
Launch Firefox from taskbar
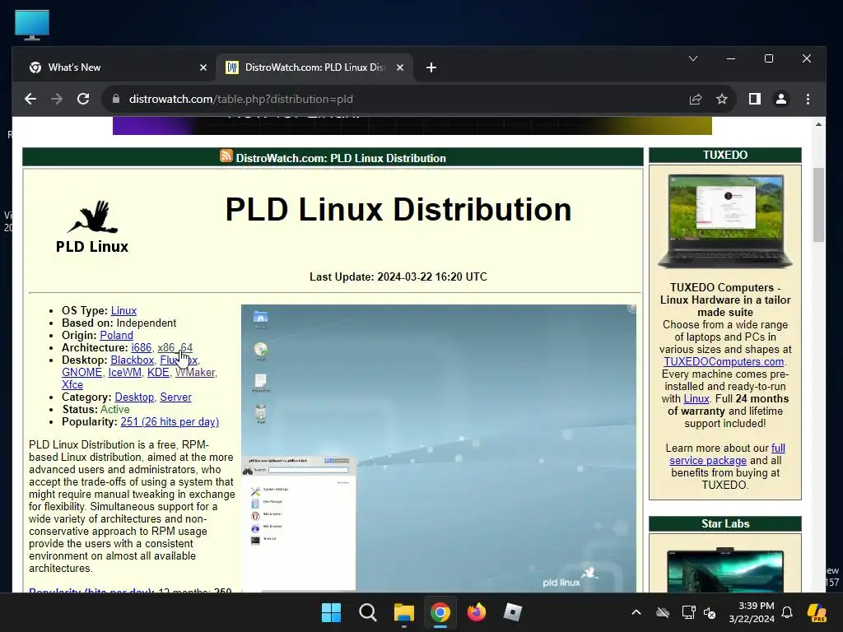(477, 612)
